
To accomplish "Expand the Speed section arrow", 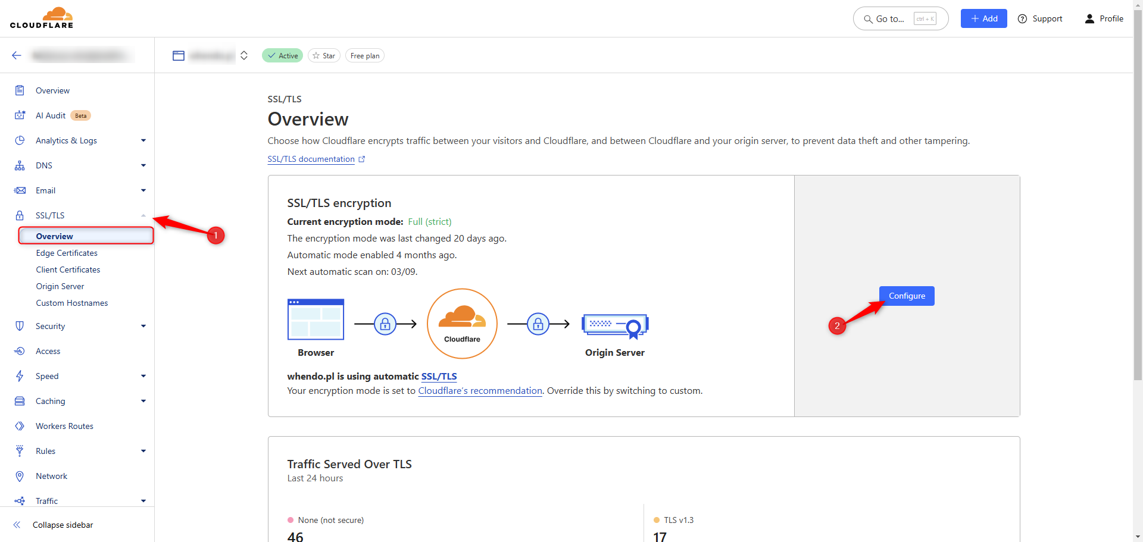I will 143,376.
